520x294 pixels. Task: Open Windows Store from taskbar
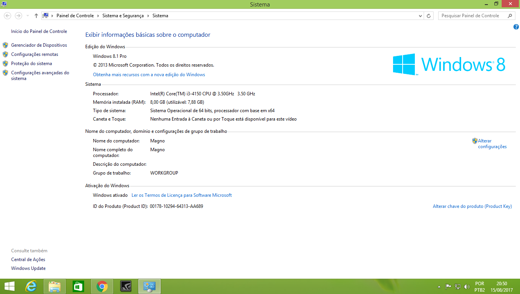78,286
